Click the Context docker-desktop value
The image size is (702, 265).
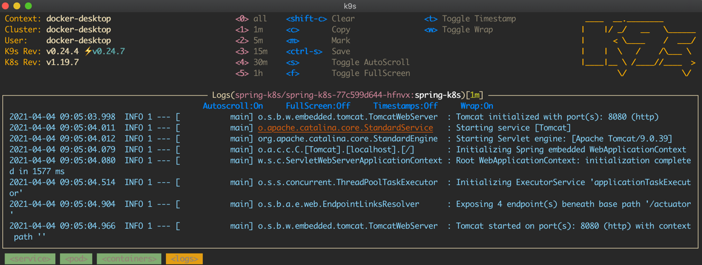click(x=78, y=19)
